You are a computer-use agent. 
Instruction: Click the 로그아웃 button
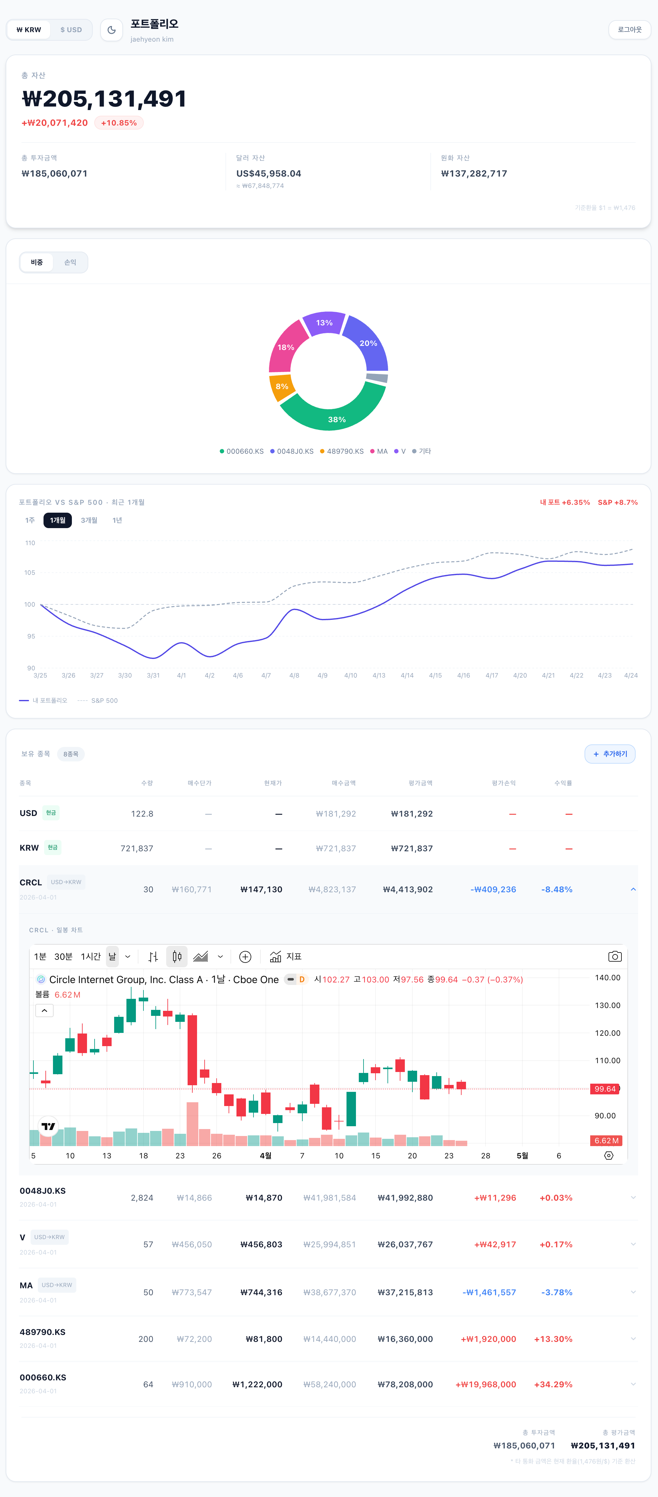(x=629, y=30)
